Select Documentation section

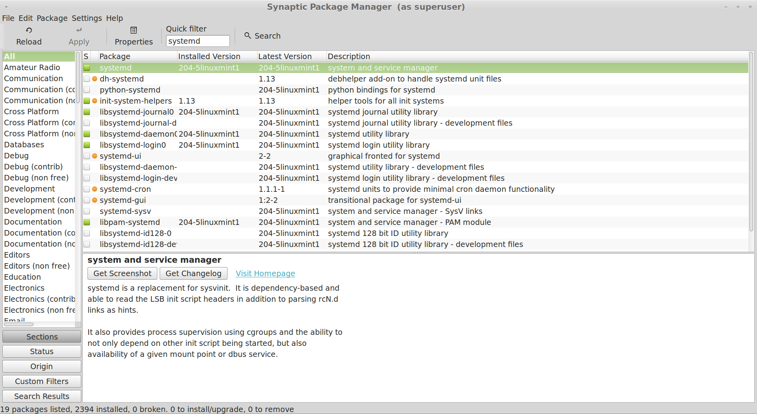pyautogui.click(x=39, y=222)
